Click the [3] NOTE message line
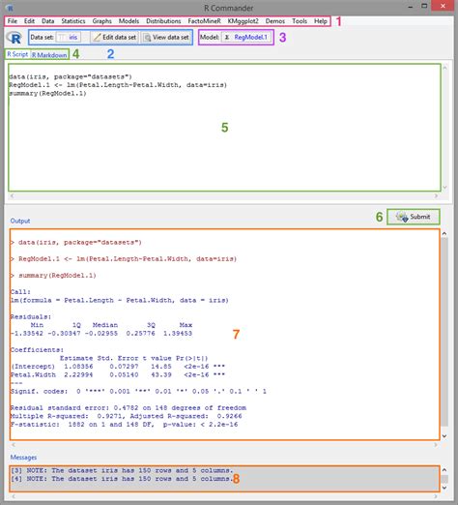The image size is (458, 505). coord(122,470)
